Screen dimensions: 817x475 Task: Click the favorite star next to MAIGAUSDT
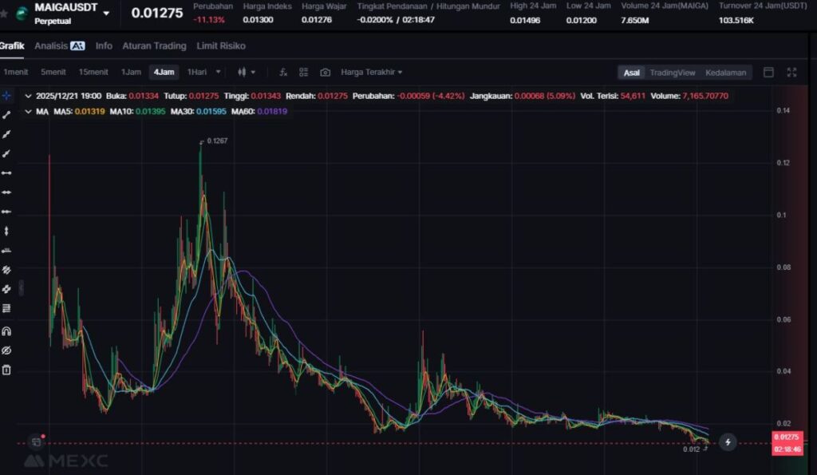(x=4, y=13)
